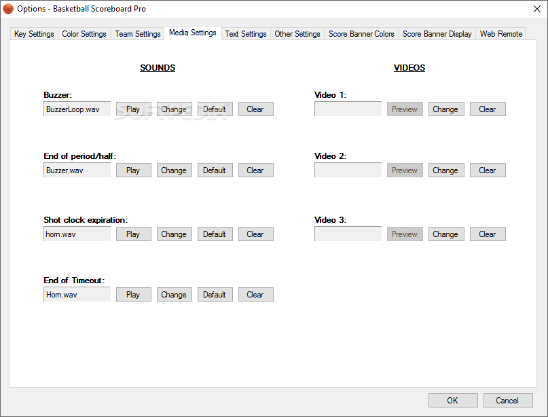Change the Video 2 file
The image size is (548, 417).
tap(446, 170)
